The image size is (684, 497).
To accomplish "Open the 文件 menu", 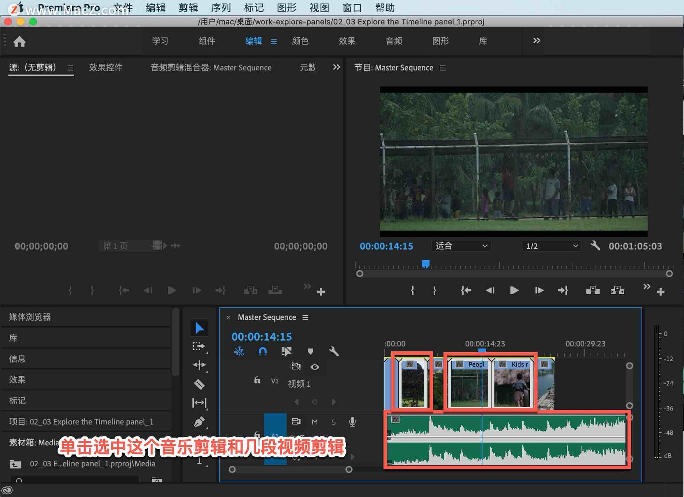I will [123, 7].
